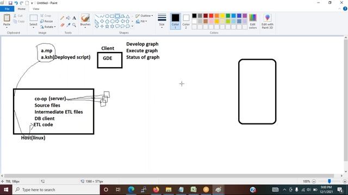The width and height of the screenshot is (348, 195).
Task: Click the zoom in plus button
Action: pos(345,181)
